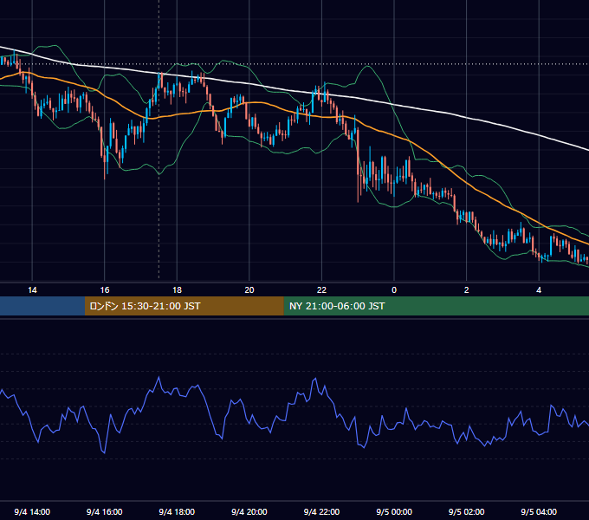
Task: Click the hour label 16 on price chart axis
Action: point(105,290)
